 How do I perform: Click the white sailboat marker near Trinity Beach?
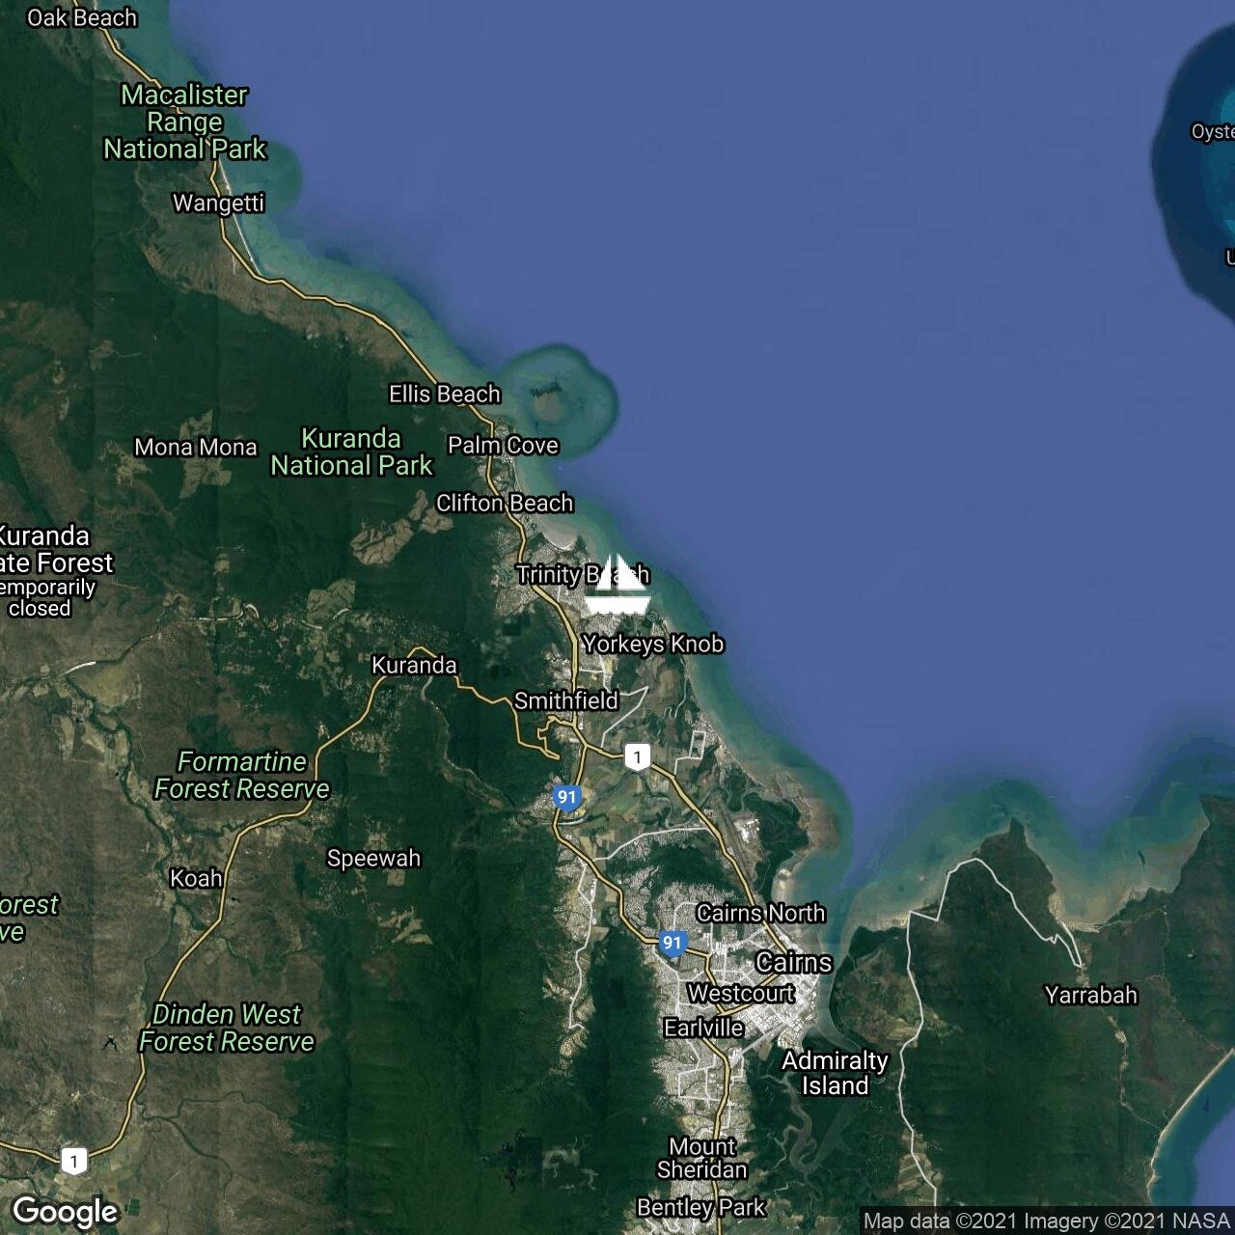point(617,586)
